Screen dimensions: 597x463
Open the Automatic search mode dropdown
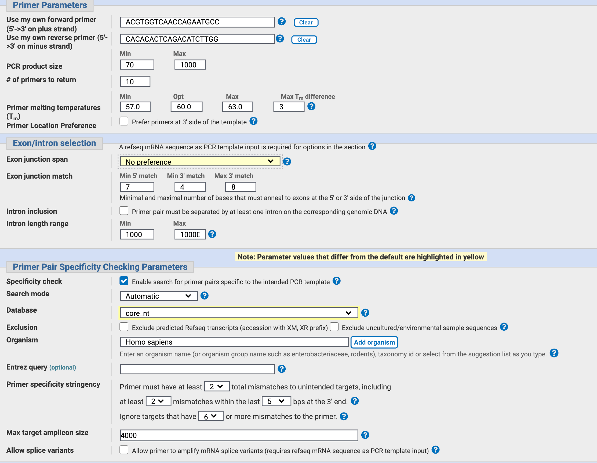click(158, 296)
